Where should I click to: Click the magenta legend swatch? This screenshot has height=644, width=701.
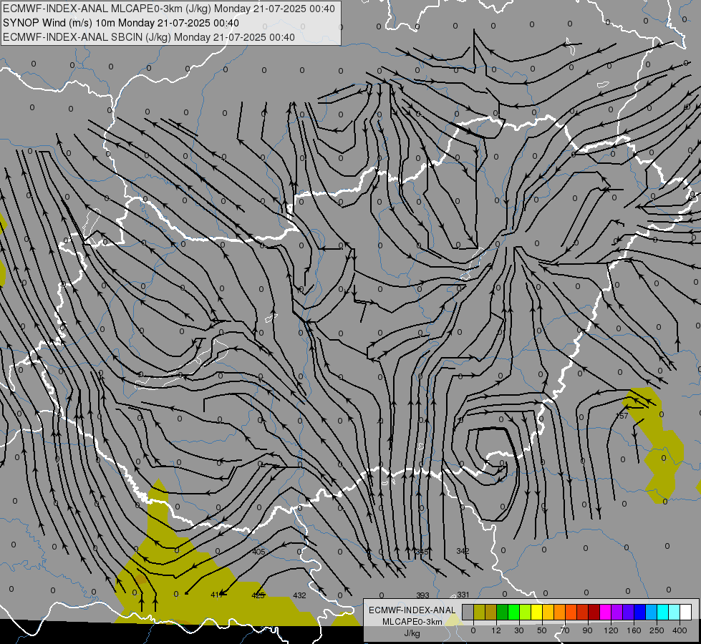coord(605,612)
